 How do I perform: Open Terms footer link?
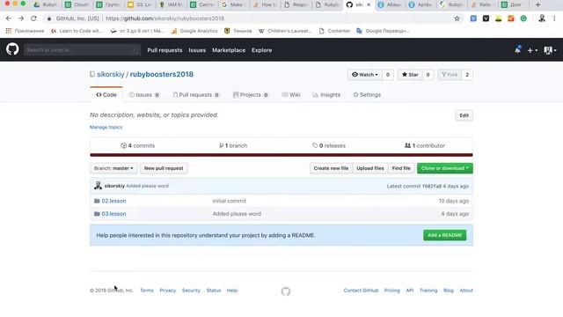point(147,291)
